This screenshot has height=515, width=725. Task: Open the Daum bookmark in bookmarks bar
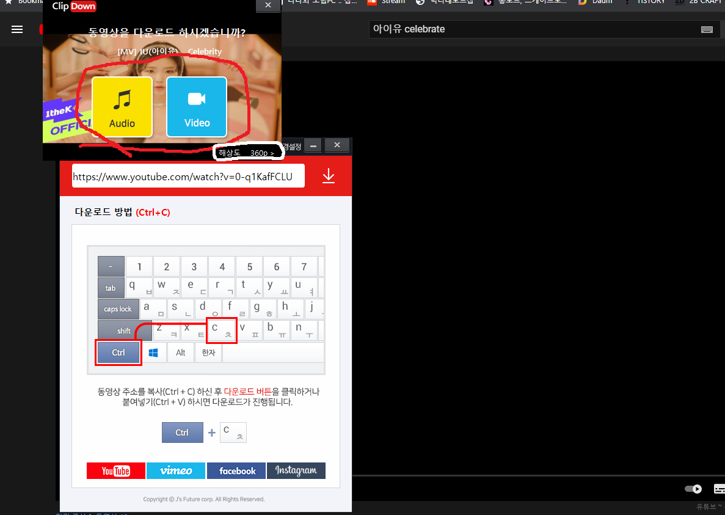(x=596, y=2)
